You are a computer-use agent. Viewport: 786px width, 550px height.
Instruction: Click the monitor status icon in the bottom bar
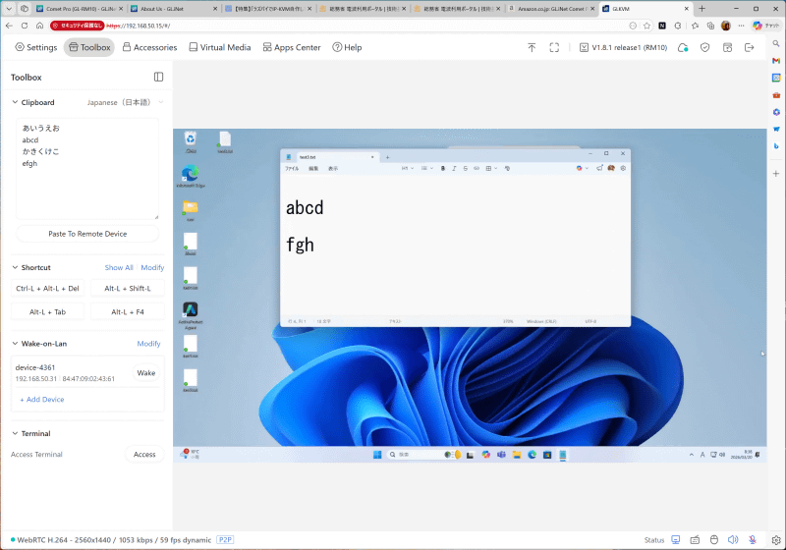(x=676, y=539)
